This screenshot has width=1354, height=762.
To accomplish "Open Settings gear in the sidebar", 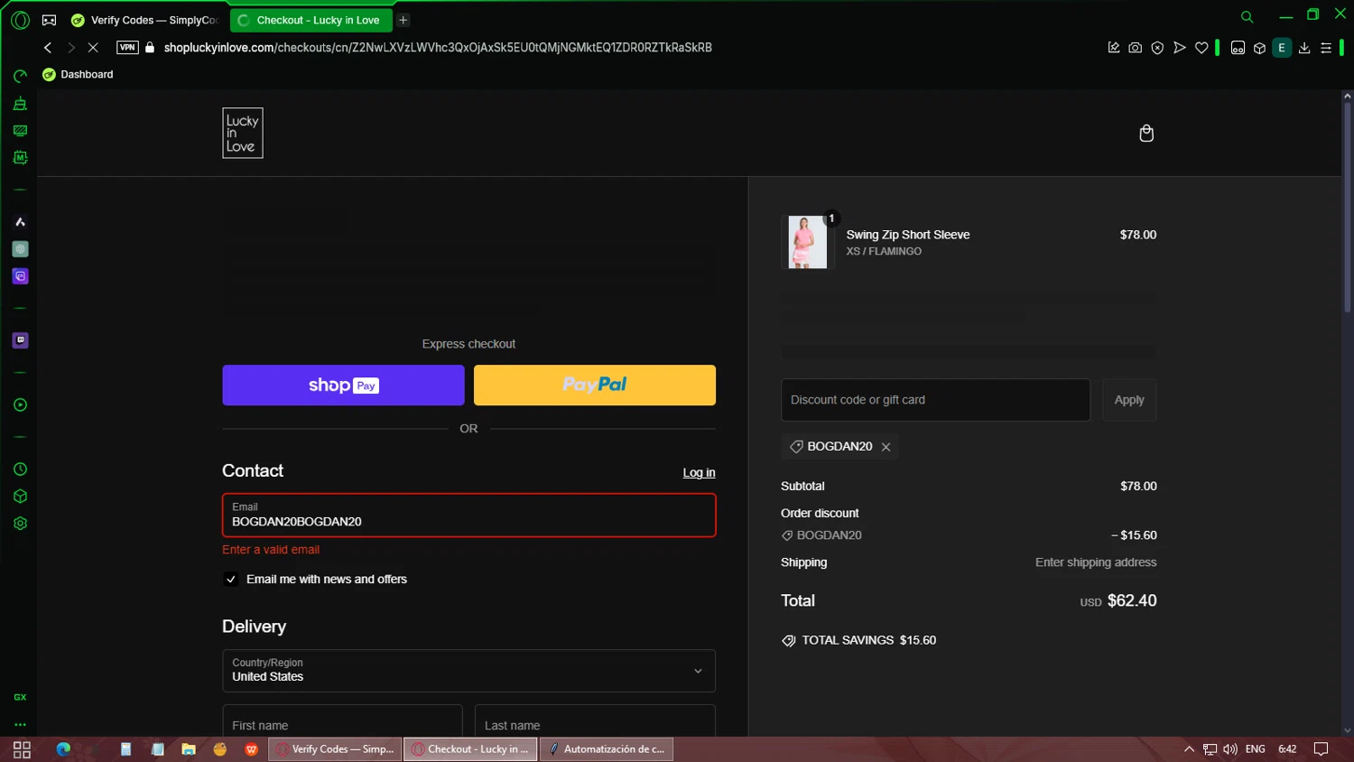I will [x=20, y=524].
